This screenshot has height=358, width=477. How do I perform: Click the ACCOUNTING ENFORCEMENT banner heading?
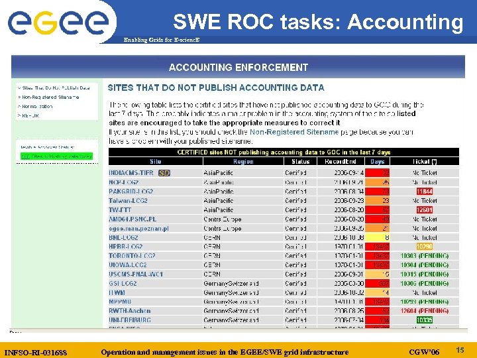238,67
